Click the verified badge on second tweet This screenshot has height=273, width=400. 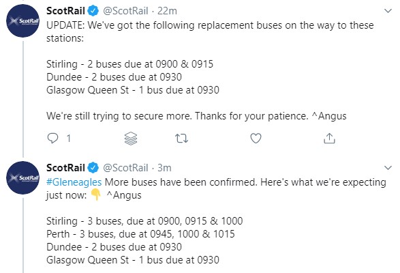pos(93,168)
